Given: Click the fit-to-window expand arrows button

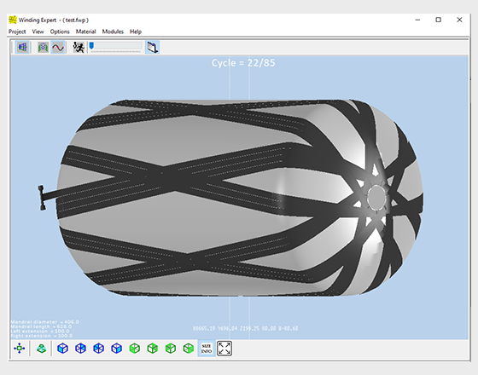Looking at the screenshot, I should pyautogui.click(x=224, y=349).
